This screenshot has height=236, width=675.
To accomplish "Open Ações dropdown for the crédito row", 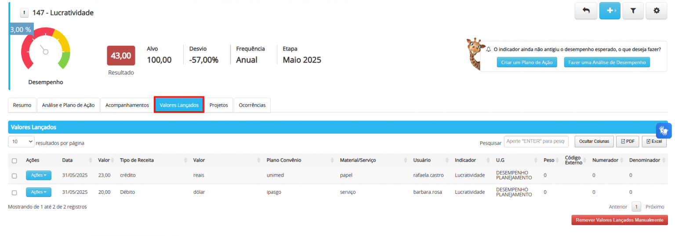I will tap(39, 175).
